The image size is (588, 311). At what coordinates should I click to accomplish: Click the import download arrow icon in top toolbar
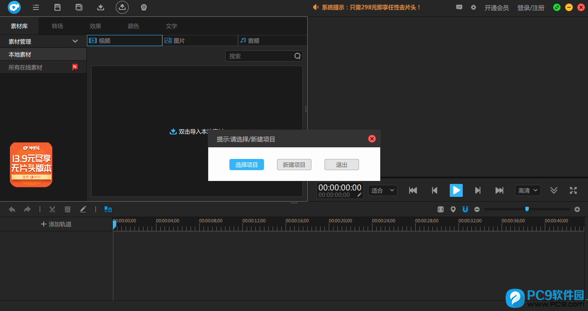coord(101,7)
